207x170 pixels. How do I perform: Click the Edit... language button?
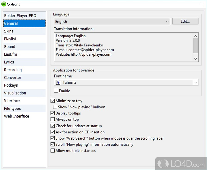pos(185,21)
